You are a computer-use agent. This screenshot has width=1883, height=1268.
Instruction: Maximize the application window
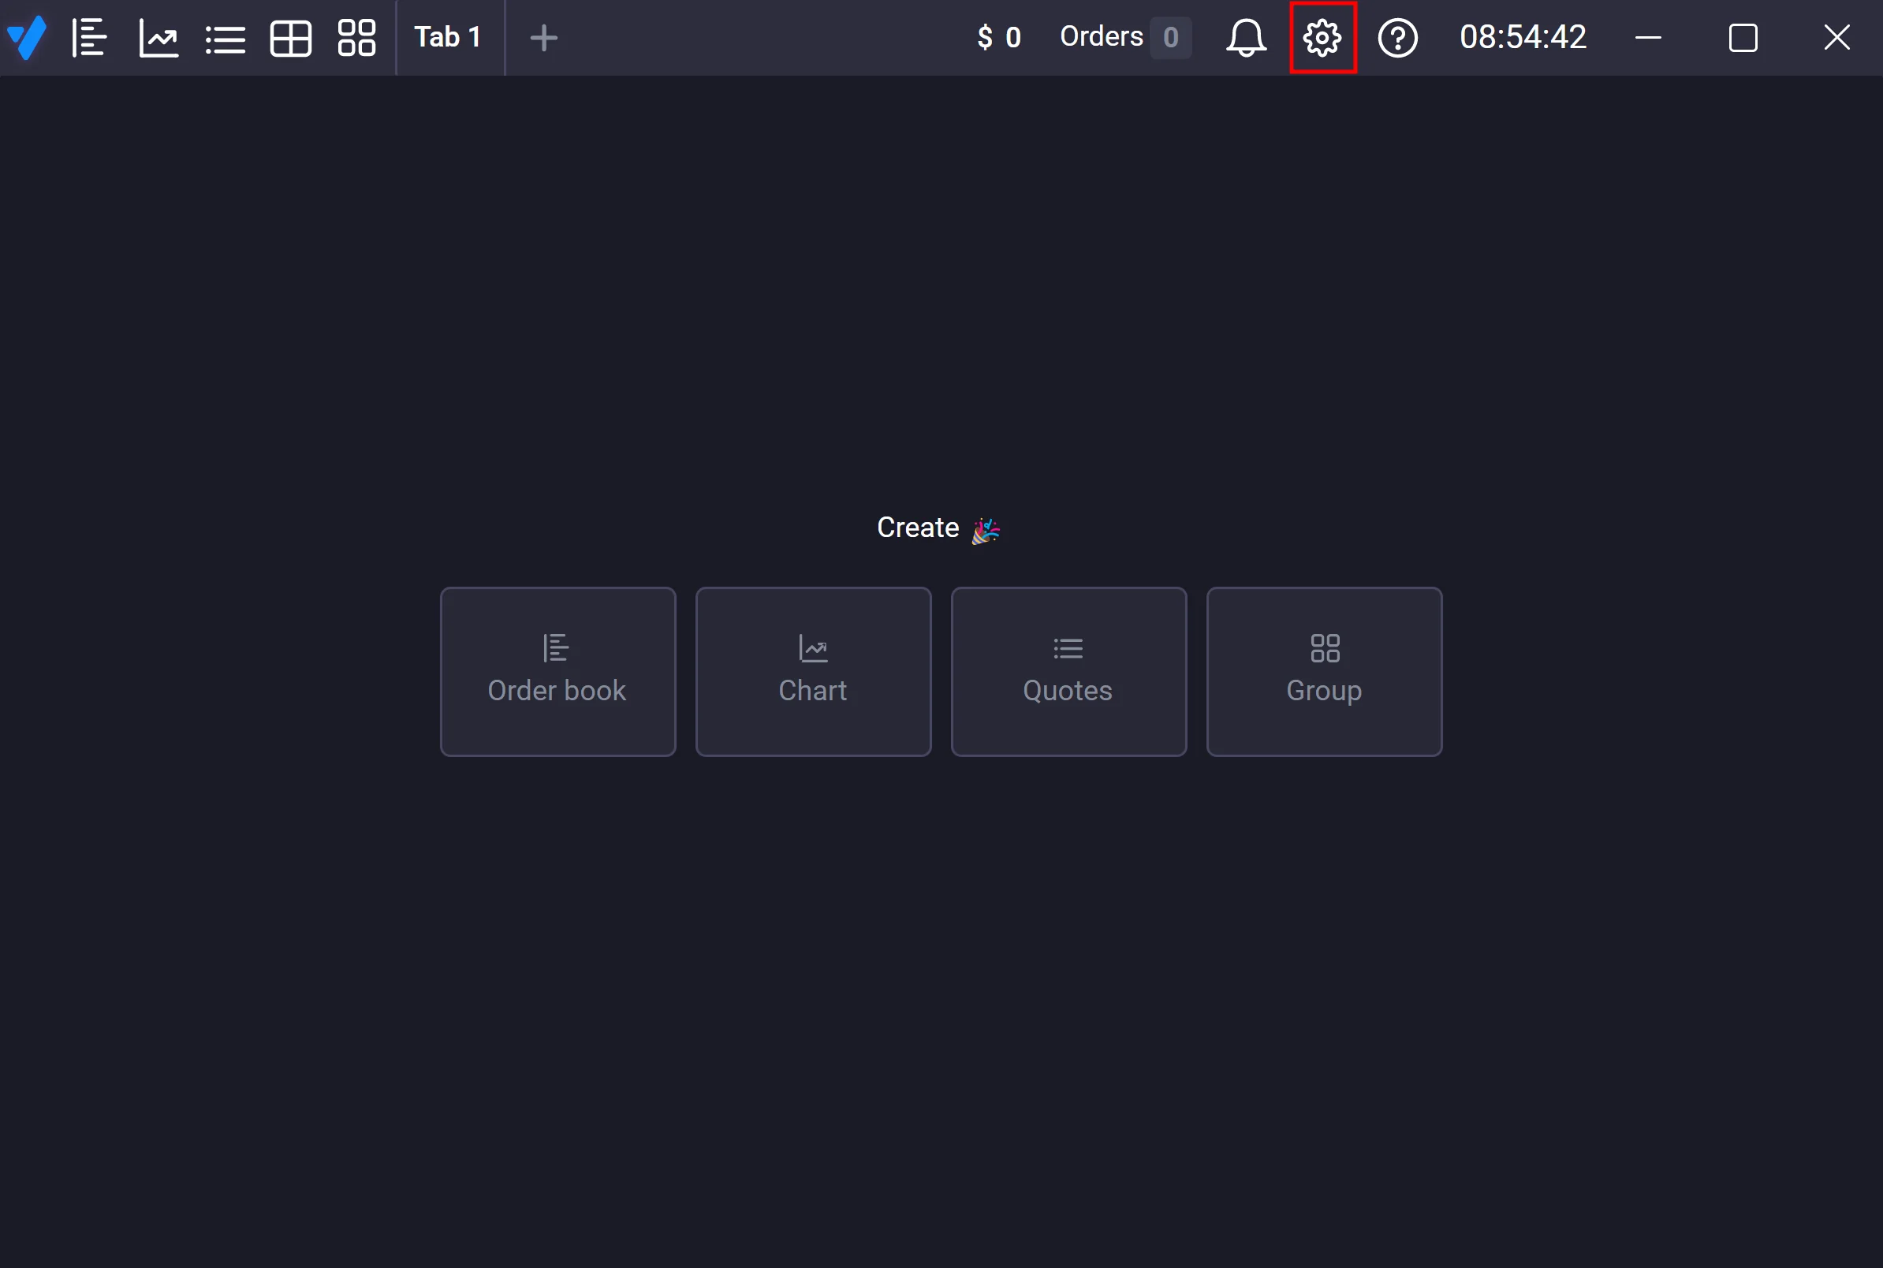click(1743, 37)
